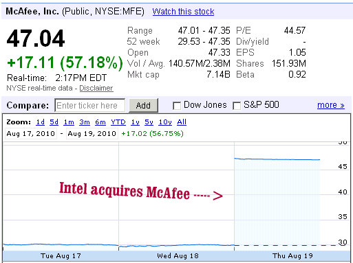Click the Aug 19, 2010 end date box
Screen dimensions: 353x263
click(92, 134)
